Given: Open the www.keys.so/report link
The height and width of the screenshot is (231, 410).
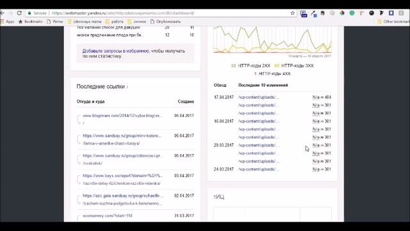Looking at the screenshot, I should pyautogui.click(x=122, y=175).
